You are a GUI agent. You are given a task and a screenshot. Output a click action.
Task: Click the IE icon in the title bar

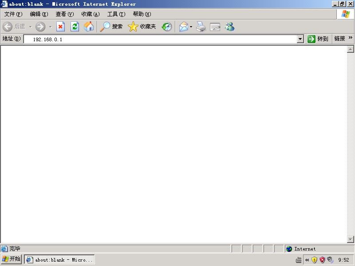coord(4,4)
